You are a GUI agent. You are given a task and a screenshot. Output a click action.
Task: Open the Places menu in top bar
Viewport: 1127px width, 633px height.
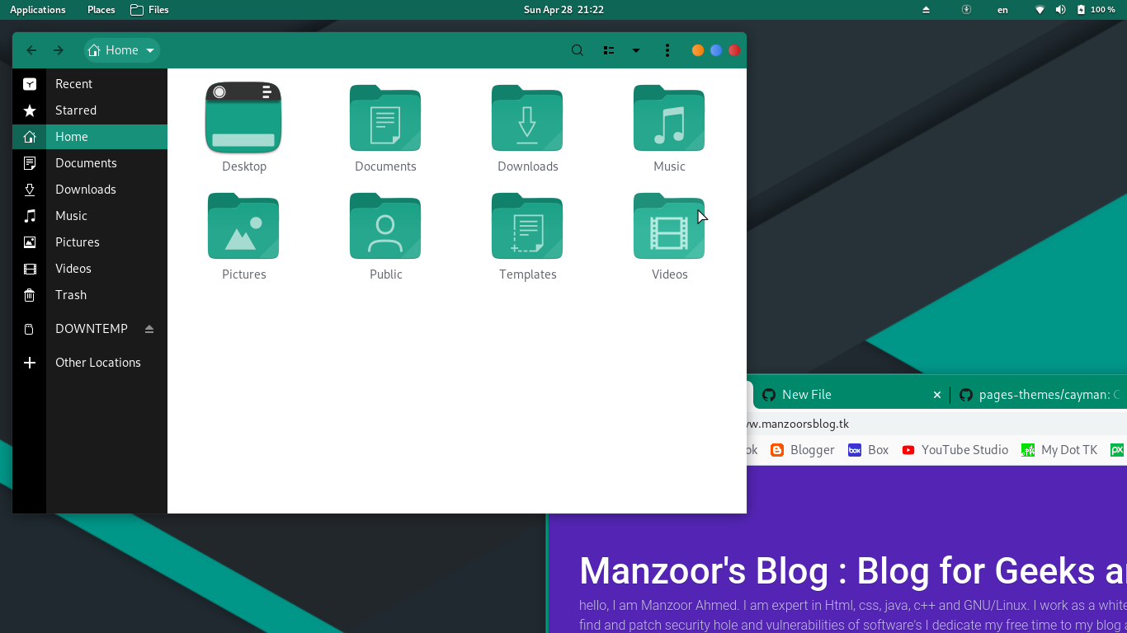point(101,10)
